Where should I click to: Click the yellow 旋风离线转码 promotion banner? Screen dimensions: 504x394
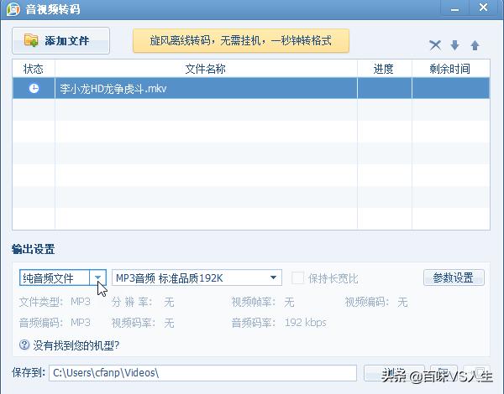point(241,41)
